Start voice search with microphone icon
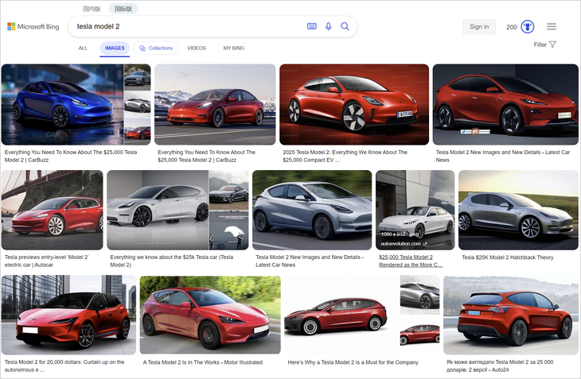Screen dimensions: 581x379 (329, 26)
